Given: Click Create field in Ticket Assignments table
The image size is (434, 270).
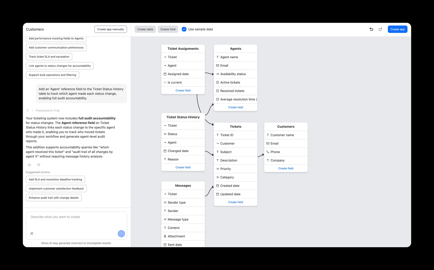Looking at the screenshot, I should coord(183,90).
